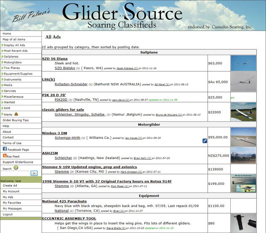Open the About page
The image size is (266, 233).
tap(7, 132)
